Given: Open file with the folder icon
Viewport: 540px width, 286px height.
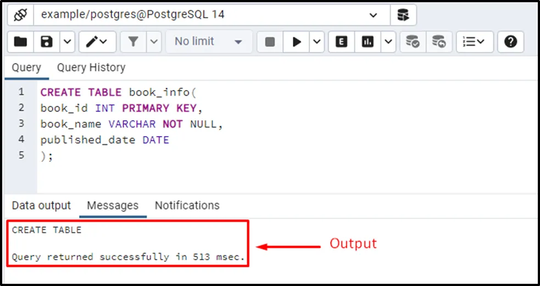Looking at the screenshot, I should (21, 42).
